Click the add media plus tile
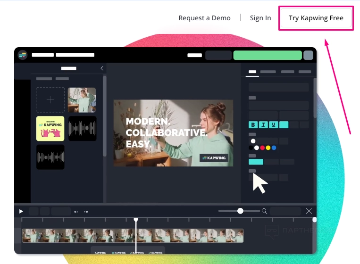 click(x=50, y=100)
